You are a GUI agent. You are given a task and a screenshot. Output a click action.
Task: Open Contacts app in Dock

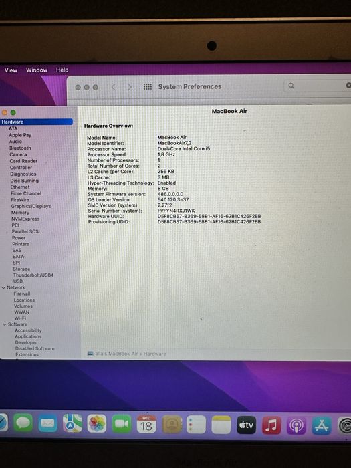click(x=172, y=424)
